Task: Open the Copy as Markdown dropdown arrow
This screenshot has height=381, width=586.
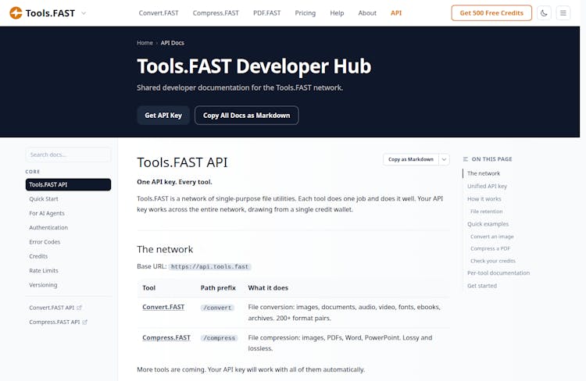Action: [x=444, y=159]
